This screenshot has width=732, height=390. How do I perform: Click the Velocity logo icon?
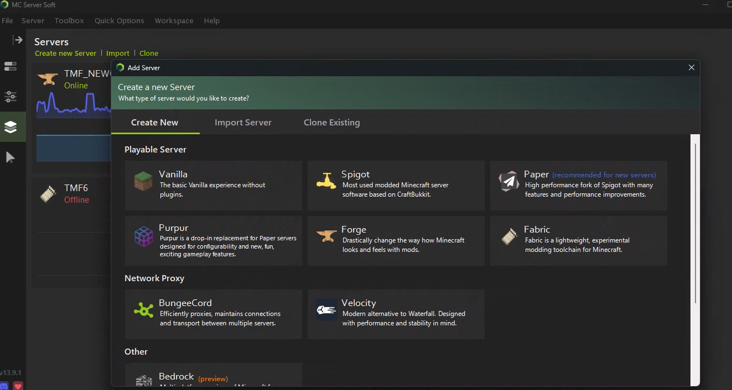pos(326,310)
